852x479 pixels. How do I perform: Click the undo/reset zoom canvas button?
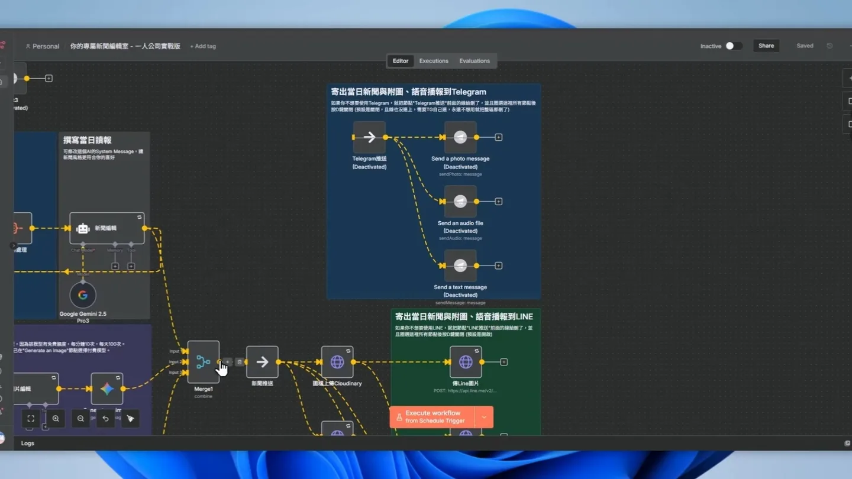(105, 419)
